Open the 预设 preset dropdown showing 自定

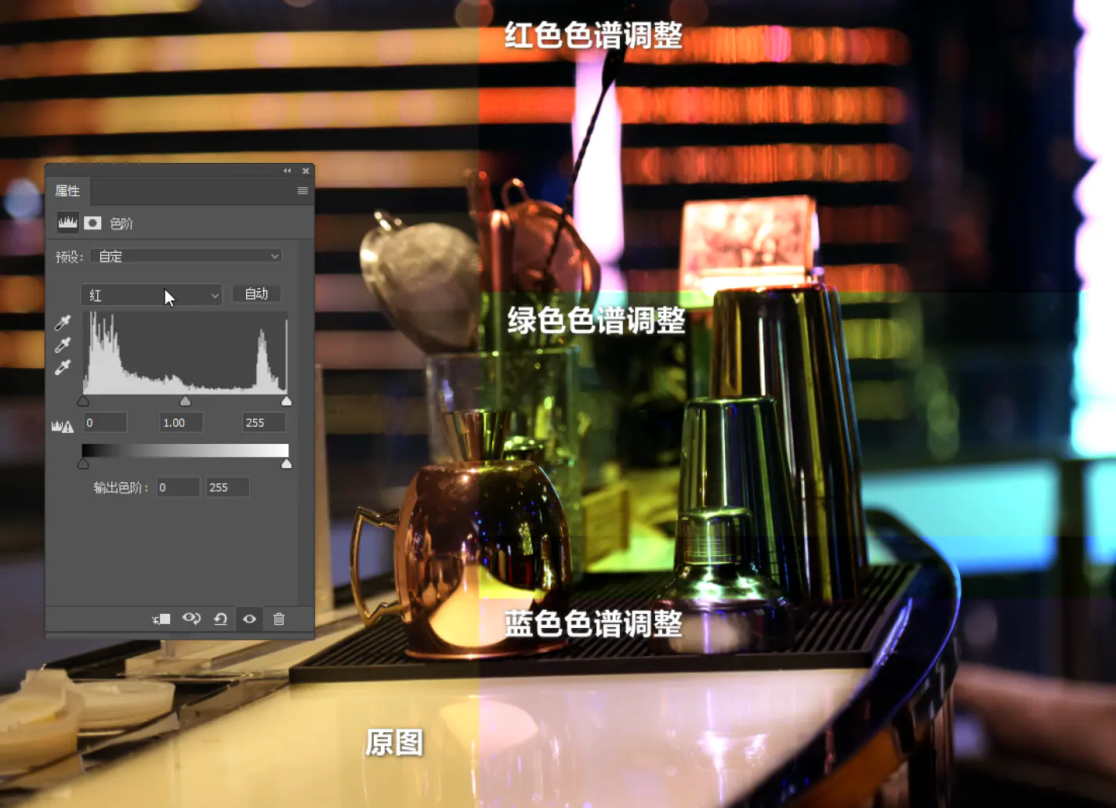pyautogui.click(x=186, y=256)
